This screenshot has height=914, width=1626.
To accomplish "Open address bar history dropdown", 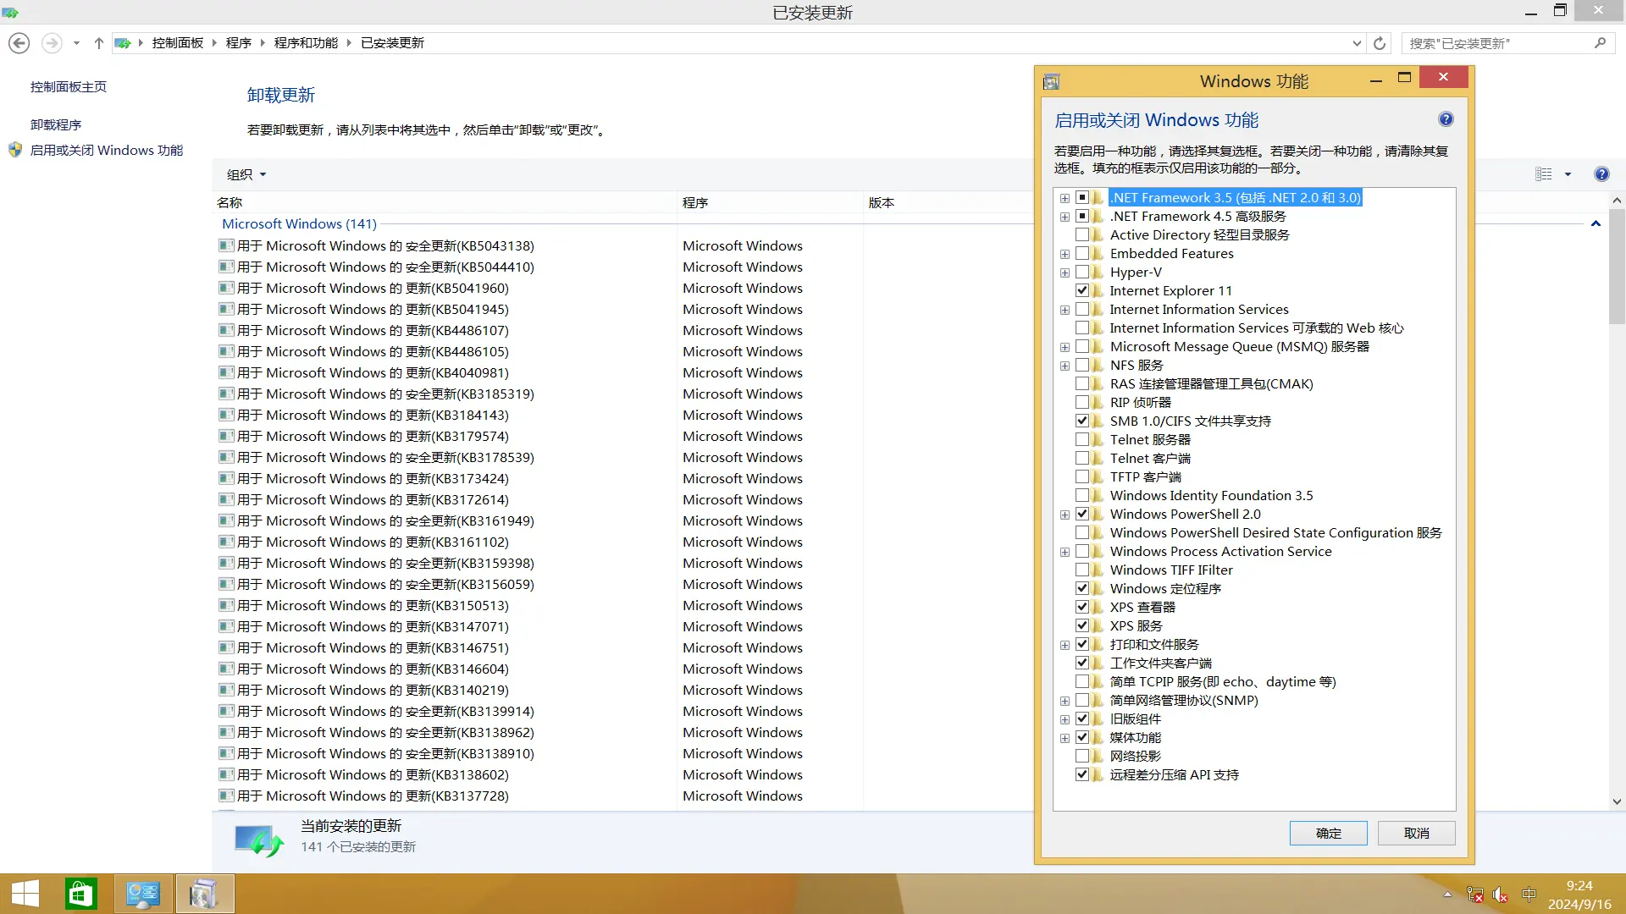I will tap(1357, 43).
